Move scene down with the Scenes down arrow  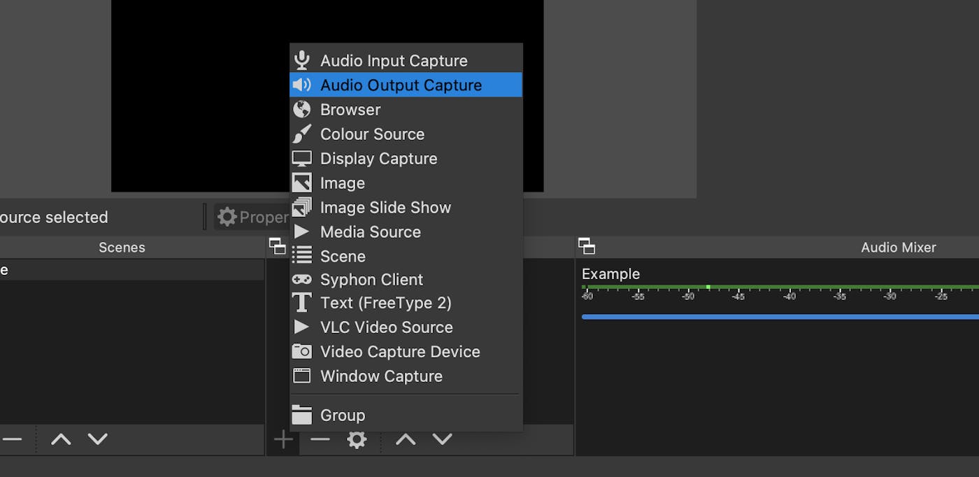(x=98, y=439)
